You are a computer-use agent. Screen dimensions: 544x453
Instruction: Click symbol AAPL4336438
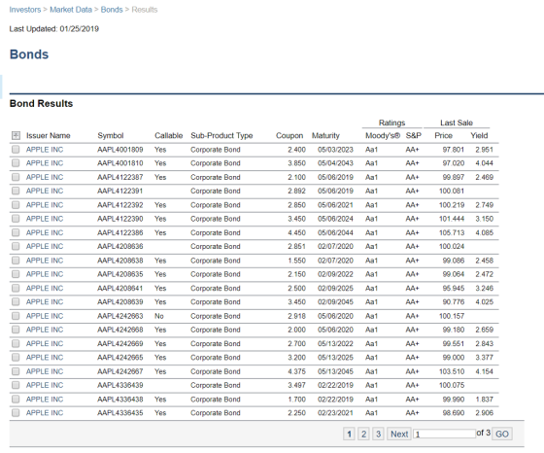click(120, 400)
